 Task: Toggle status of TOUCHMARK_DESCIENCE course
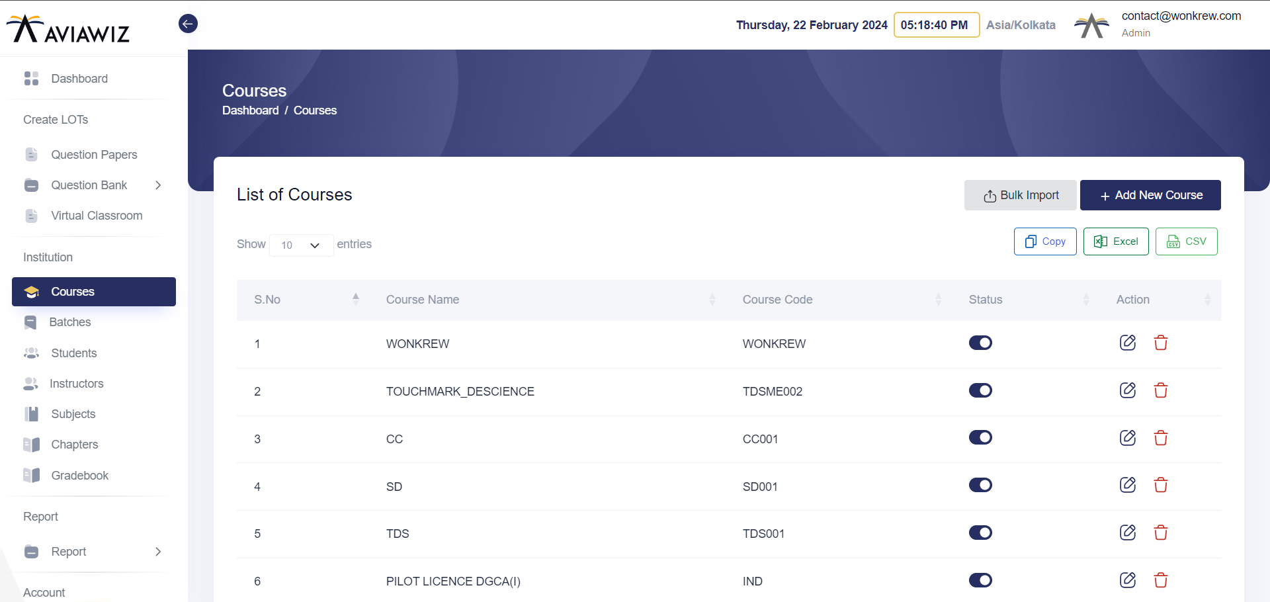click(x=980, y=390)
